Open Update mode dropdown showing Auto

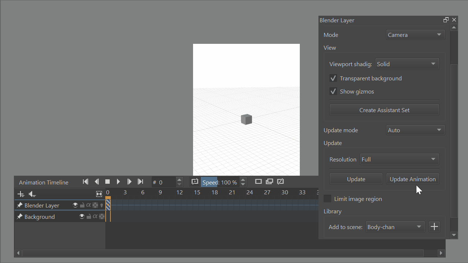point(415,130)
